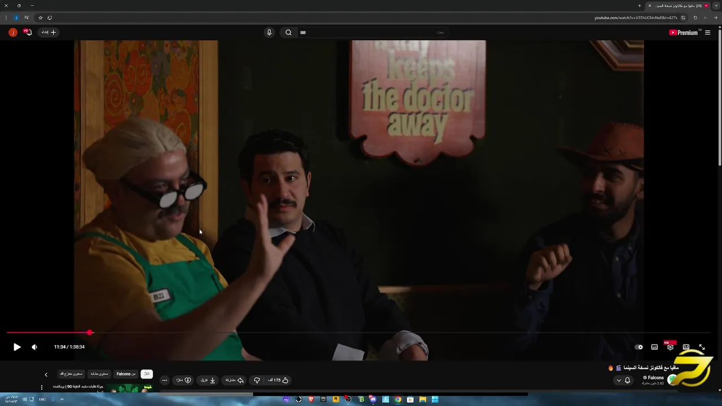Select the 'محتوى مقترح لك' filter chip
This screenshot has height=406, width=722.
point(71,374)
